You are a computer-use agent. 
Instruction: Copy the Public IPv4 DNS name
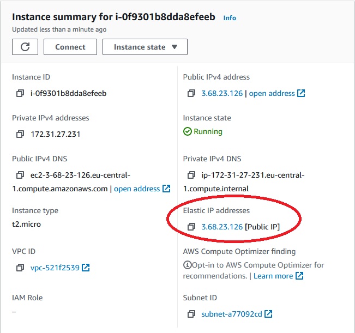(x=20, y=175)
